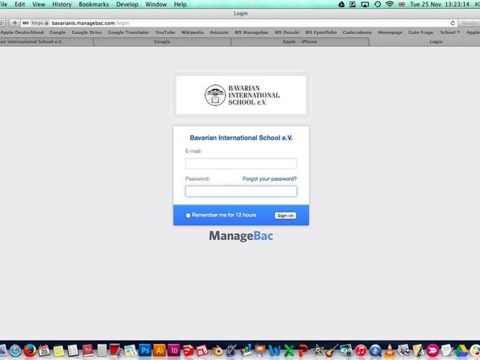480x360 pixels.
Task: Click the Google Drive menu bar icon
Action: (x=341, y=4)
